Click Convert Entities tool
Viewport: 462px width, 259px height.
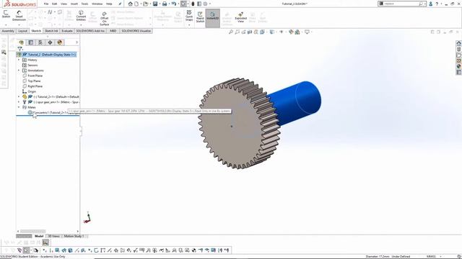pos(81,15)
